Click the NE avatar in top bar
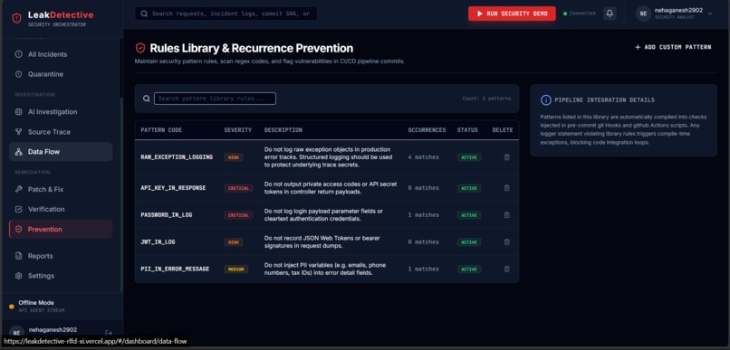 (643, 14)
